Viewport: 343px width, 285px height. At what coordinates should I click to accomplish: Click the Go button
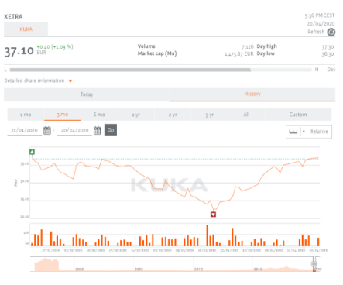(x=111, y=130)
